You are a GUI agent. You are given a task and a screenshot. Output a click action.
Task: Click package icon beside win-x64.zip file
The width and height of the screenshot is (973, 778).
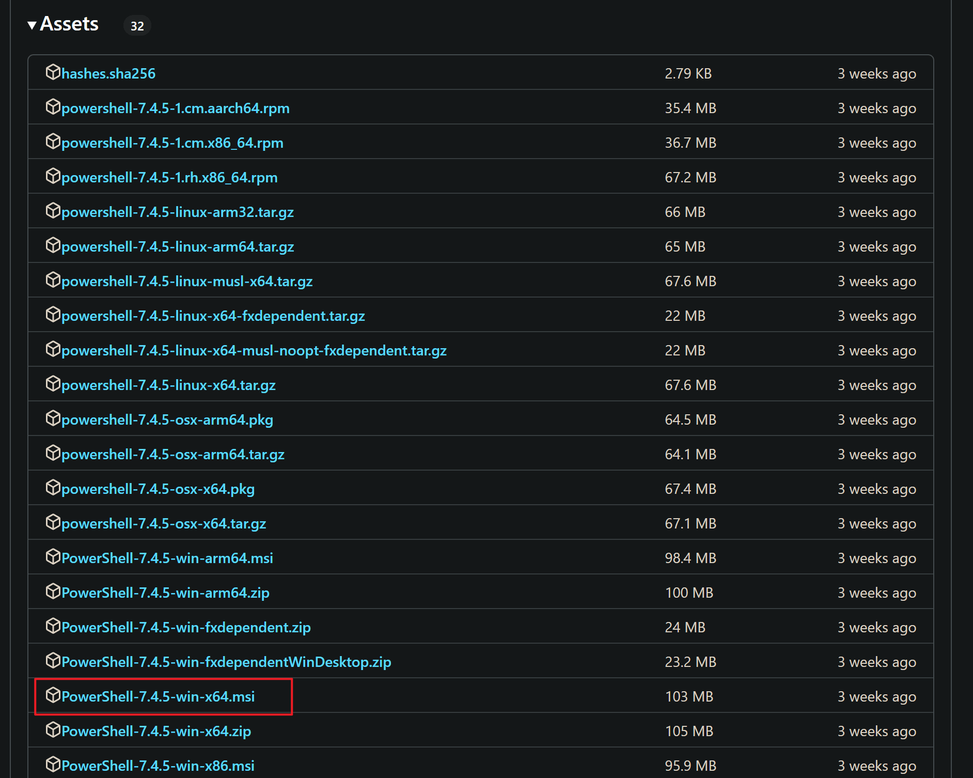coord(53,729)
